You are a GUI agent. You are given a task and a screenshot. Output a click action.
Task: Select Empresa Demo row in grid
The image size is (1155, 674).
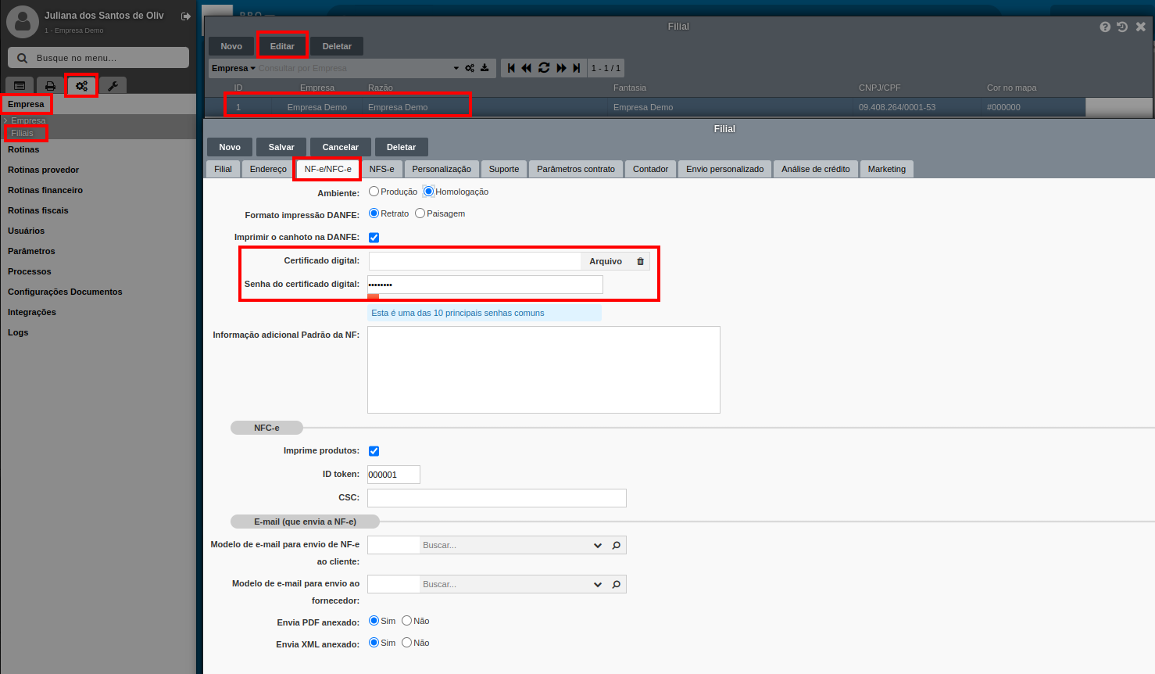645,107
